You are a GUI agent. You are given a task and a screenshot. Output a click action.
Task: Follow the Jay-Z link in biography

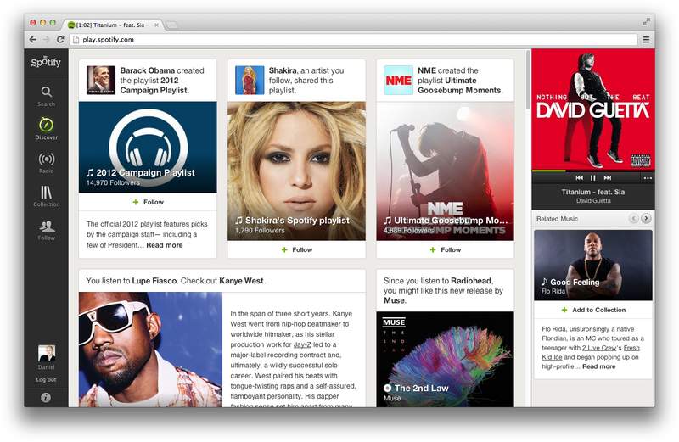click(x=302, y=344)
